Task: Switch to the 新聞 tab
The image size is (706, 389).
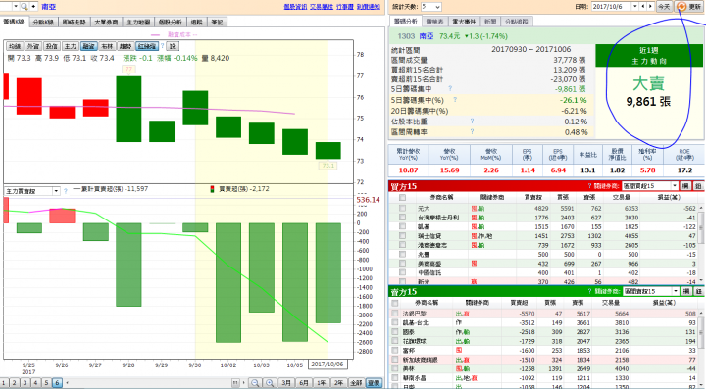Action: click(x=491, y=22)
